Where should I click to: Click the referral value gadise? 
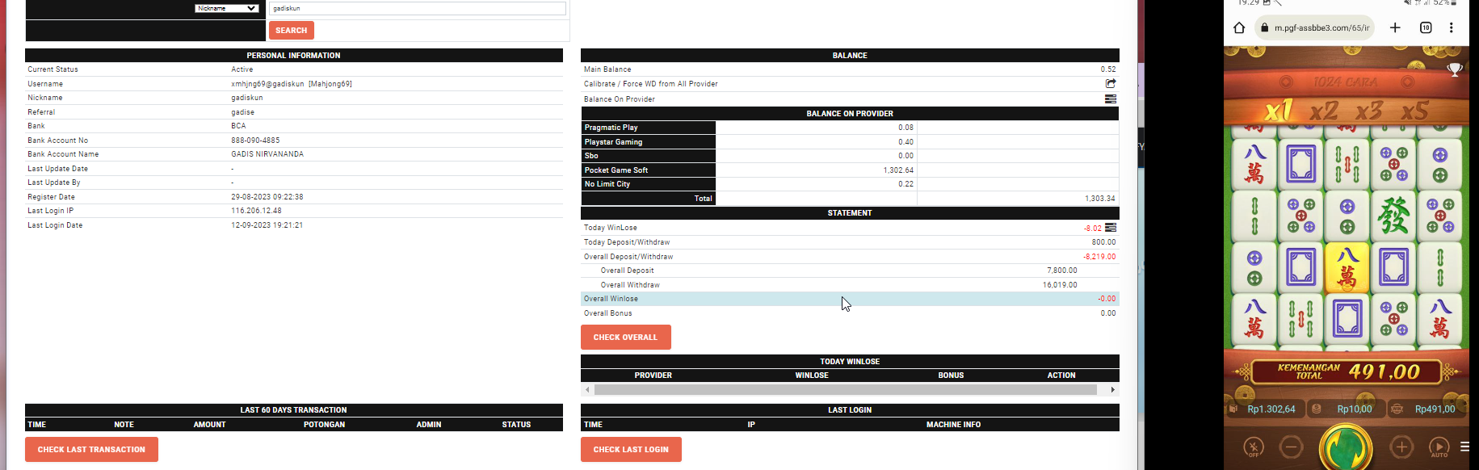242,111
